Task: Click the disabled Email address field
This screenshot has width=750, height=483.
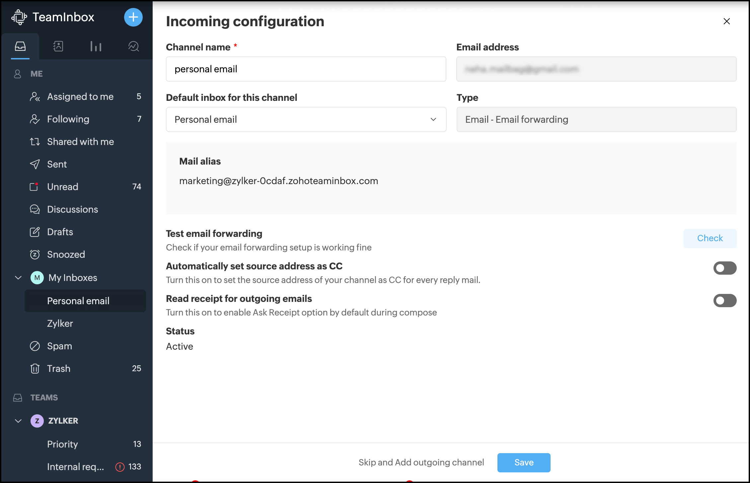Action: [596, 69]
